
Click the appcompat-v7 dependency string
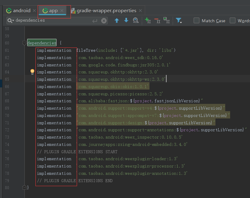[x=153, y=115]
